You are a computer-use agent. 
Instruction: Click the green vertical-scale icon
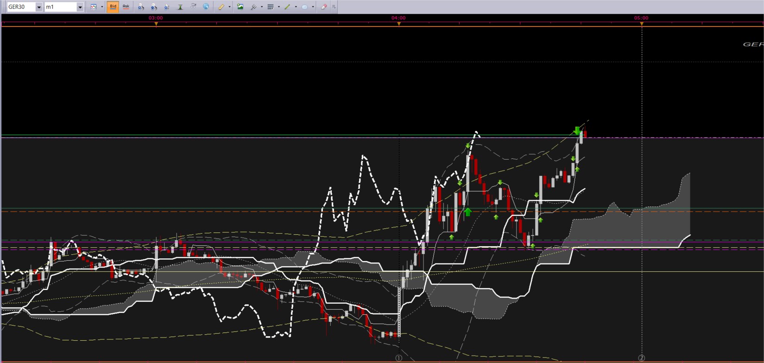180,7
